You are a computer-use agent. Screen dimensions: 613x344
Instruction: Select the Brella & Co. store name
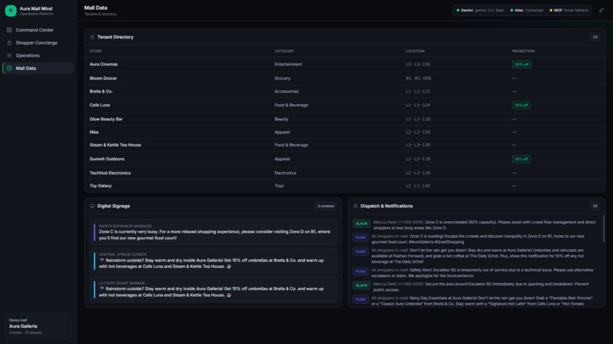pos(101,91)
